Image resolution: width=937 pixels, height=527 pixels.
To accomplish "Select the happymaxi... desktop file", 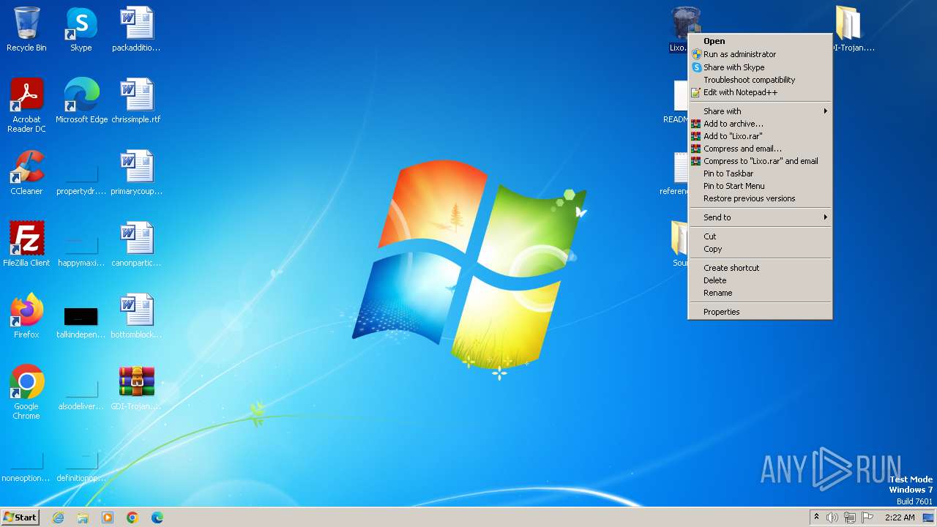I will click(81, 253).
